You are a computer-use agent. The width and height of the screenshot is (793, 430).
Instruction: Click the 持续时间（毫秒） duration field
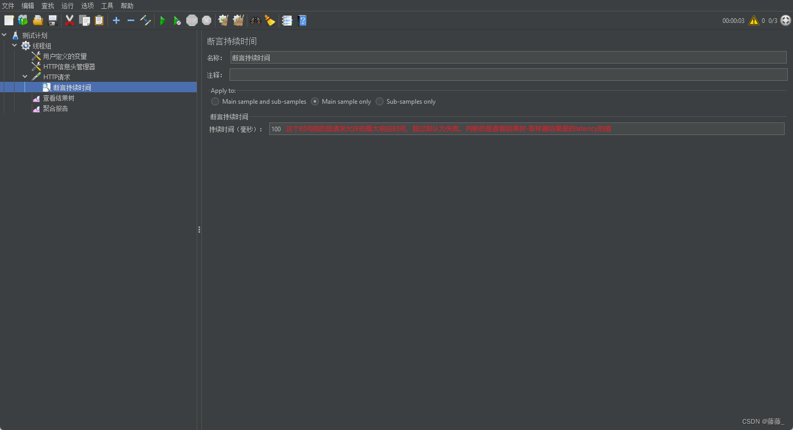click(526, 129)
